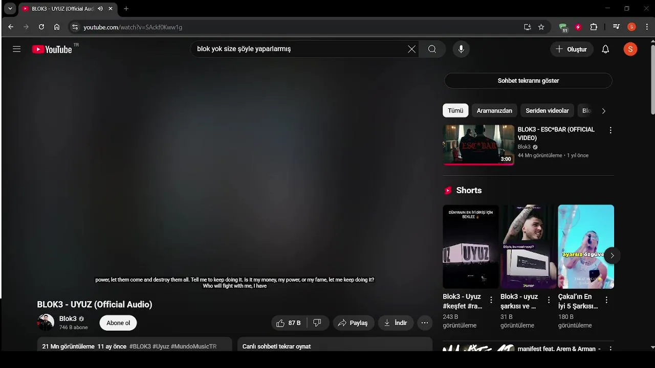This screenshot has width=655, height=368.
Task: Open the notifications bell
Action: pos(605,49)
